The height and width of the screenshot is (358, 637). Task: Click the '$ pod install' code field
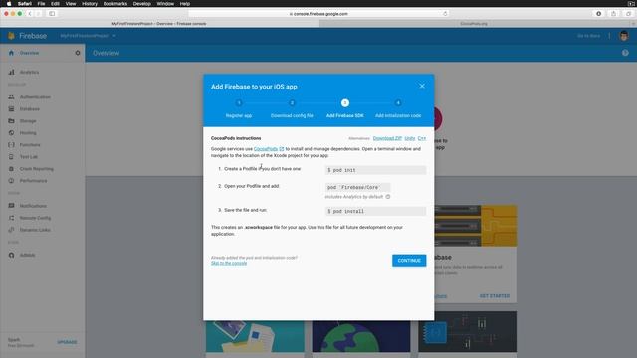[x=375, y=211]
